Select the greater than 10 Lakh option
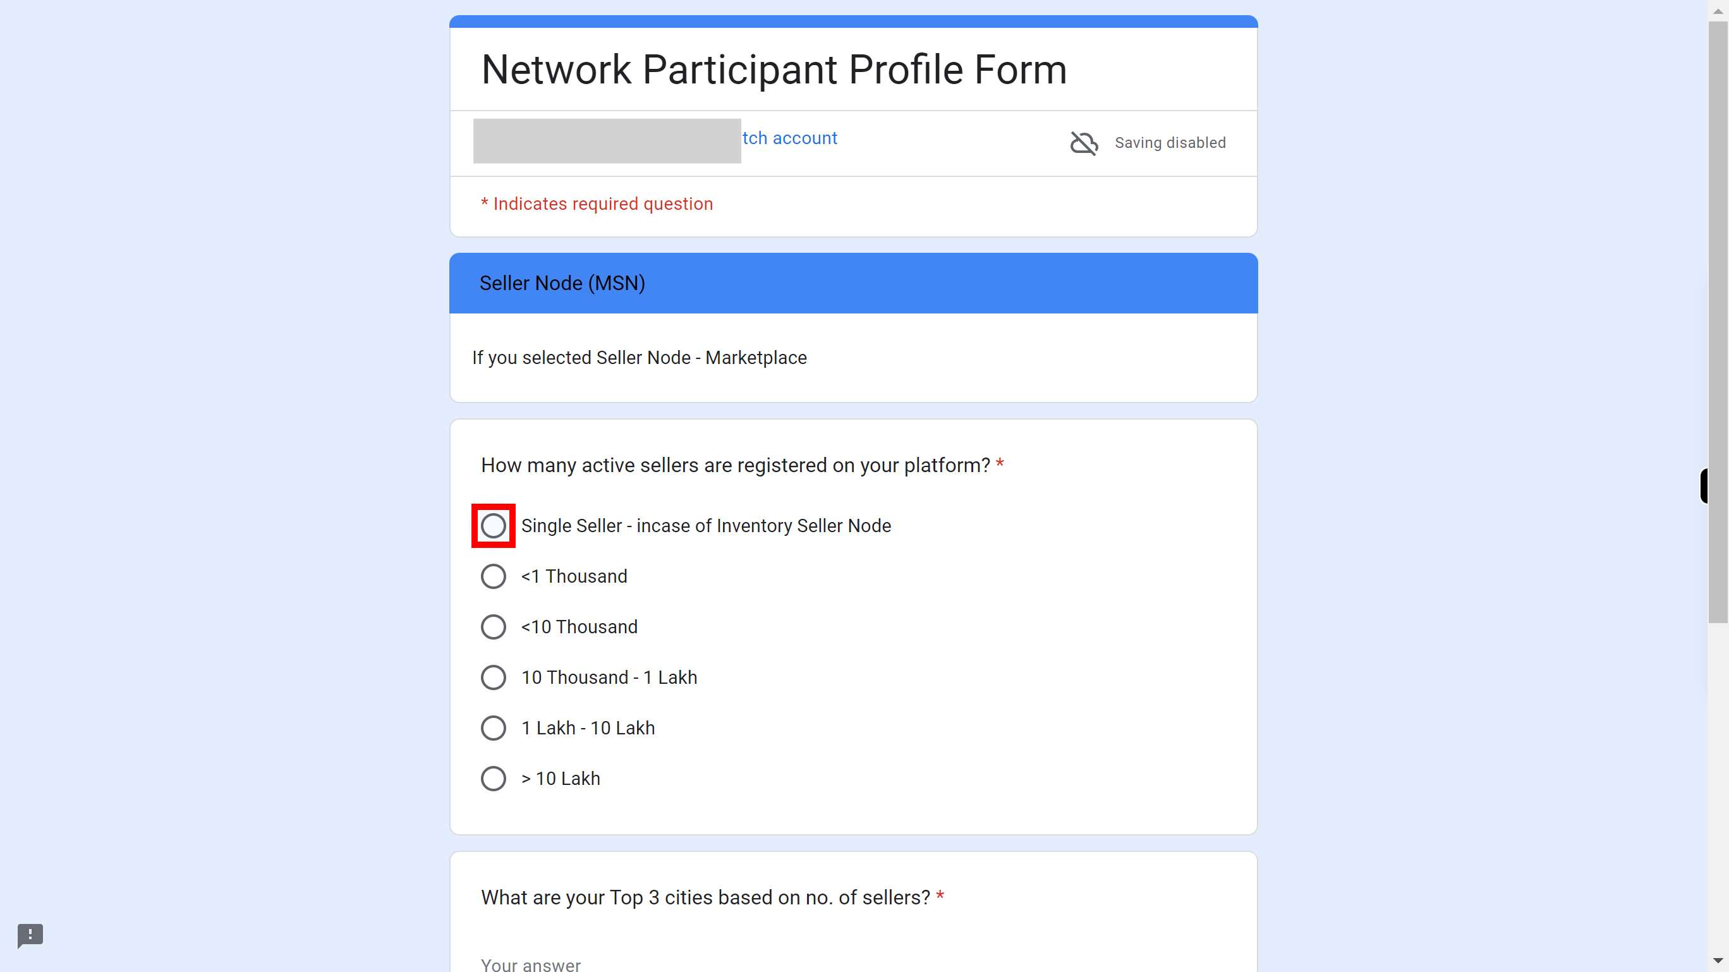 (x=493, y=779)
